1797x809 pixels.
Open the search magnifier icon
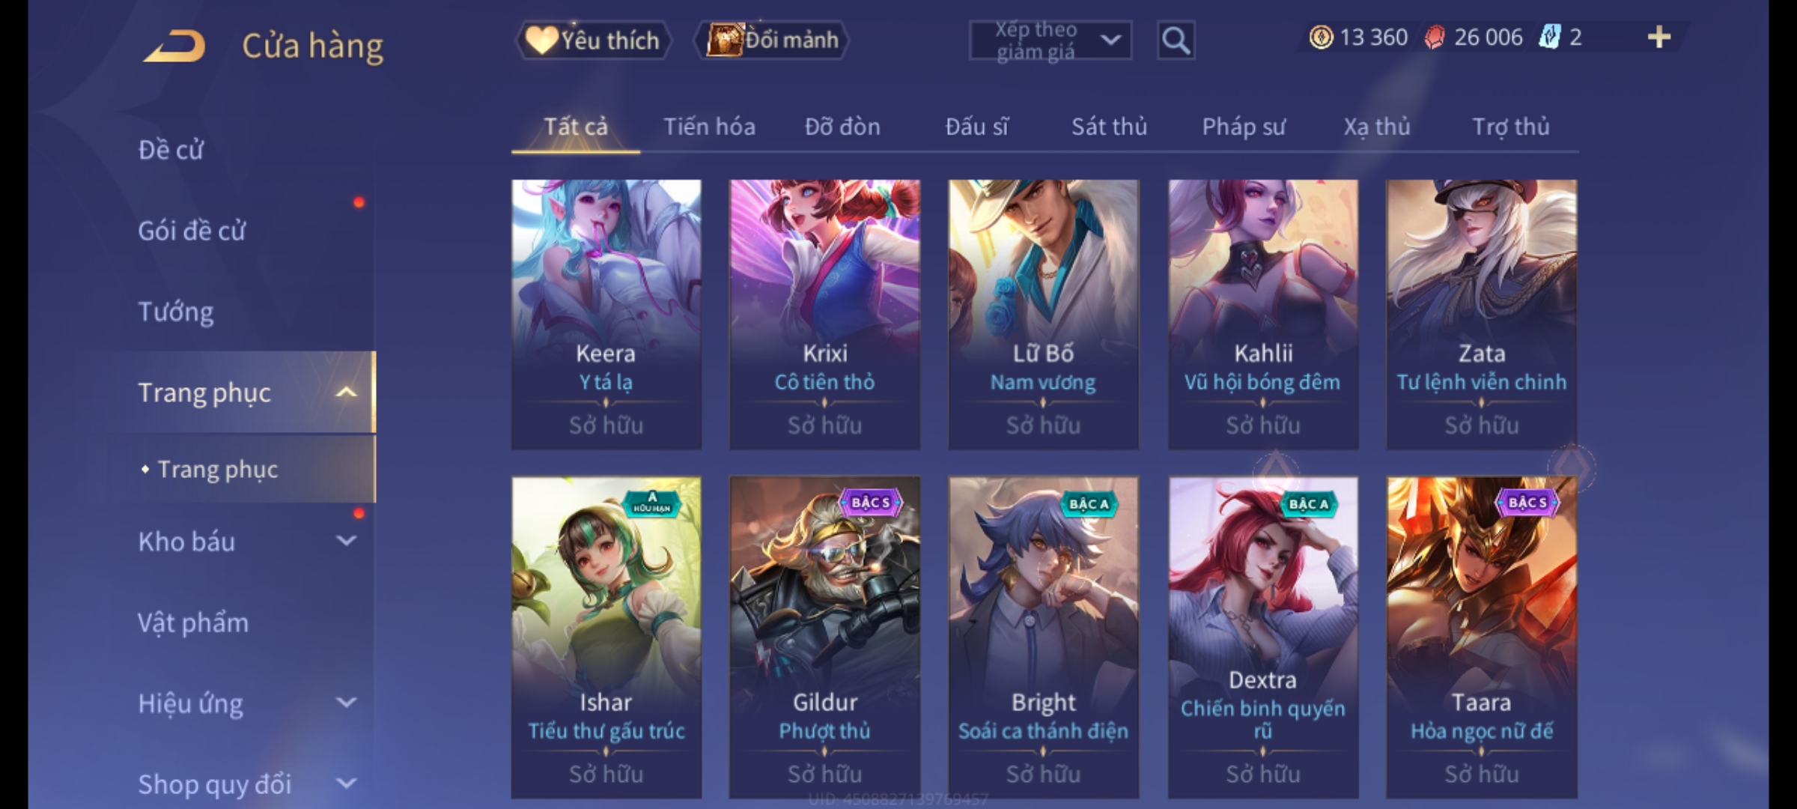coord(1176,40)
